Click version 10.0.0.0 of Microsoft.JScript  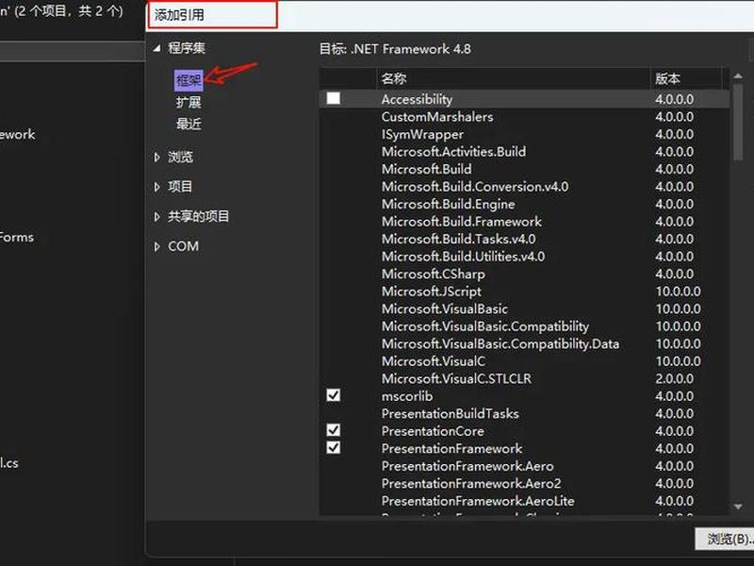[x=678, y=291]
